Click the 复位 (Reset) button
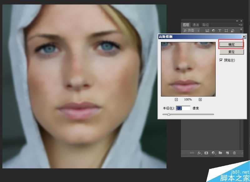This screenshot has width=250, height=182. (x=231, y=52)
